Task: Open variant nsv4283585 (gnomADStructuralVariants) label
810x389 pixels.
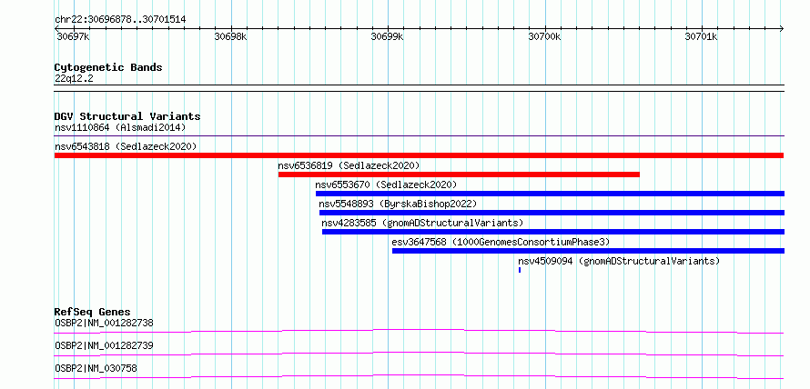Action: tap(422, 223)
